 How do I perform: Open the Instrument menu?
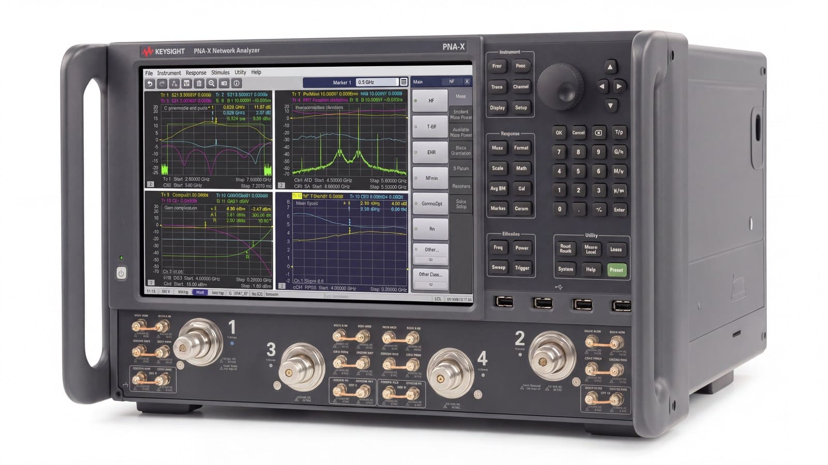(169, 73)
